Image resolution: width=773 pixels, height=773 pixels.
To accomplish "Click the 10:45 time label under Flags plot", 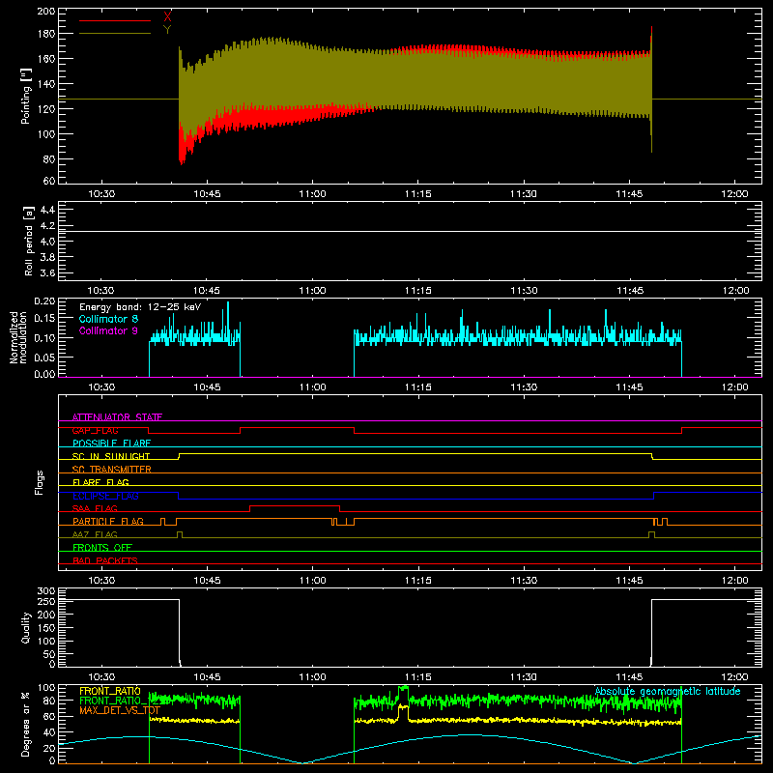I will 207,581.
